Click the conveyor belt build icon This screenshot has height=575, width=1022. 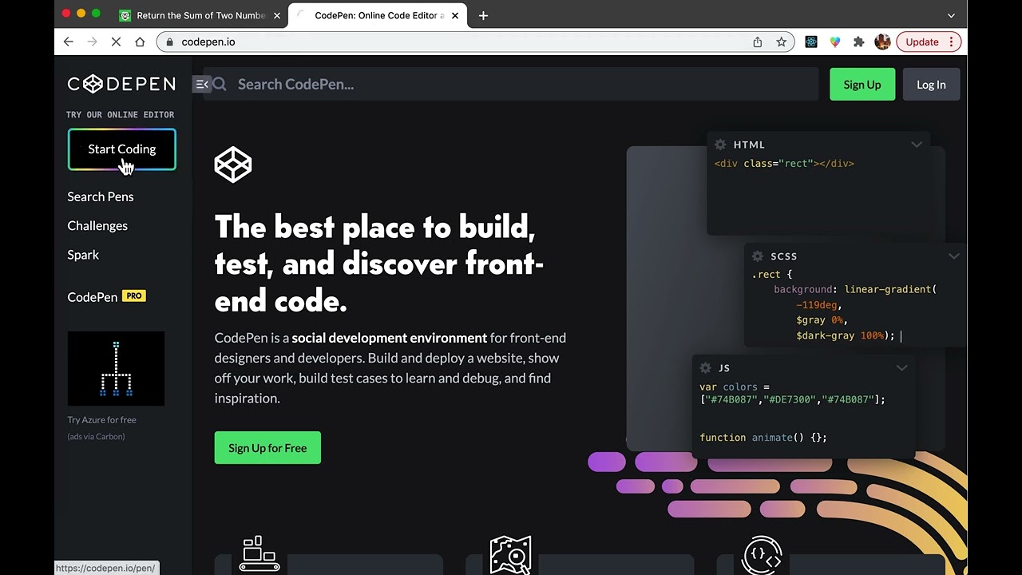[259, 554]
